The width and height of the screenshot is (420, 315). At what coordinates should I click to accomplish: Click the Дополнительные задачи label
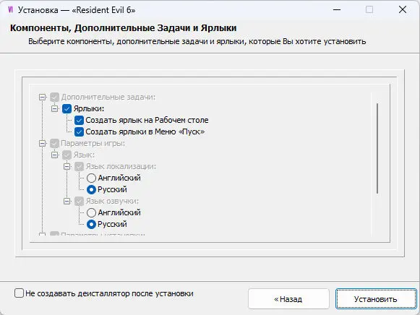108,97
